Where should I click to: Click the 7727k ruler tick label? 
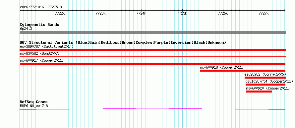[x=264, y=13]
